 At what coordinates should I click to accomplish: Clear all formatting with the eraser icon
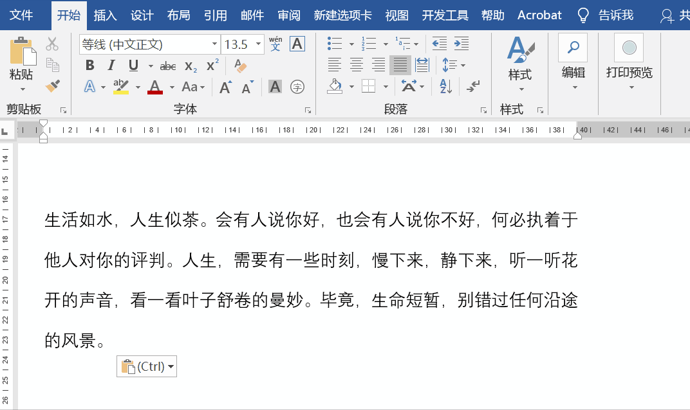point(240,64)
